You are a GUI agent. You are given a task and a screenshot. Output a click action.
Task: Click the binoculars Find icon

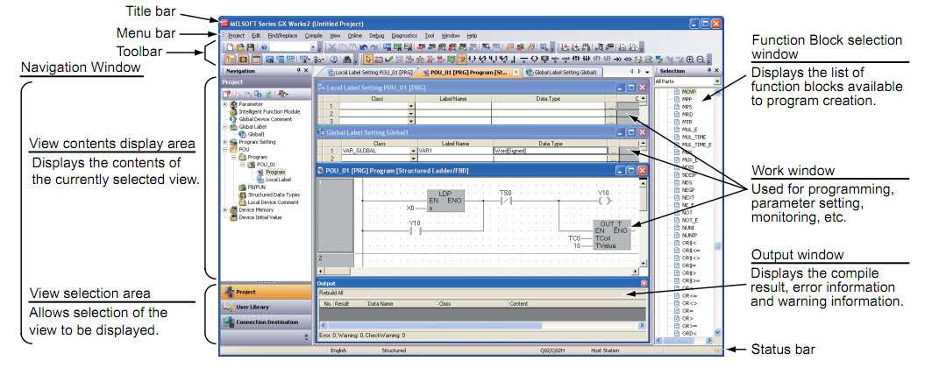coord(347,60)
